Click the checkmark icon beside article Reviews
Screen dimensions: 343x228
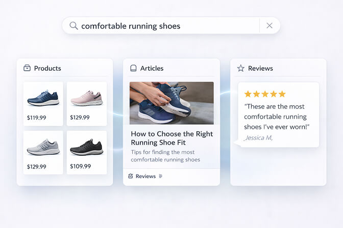(131, 176)
